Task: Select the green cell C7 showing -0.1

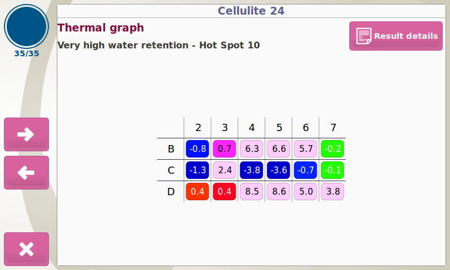Action: (332, 170)
